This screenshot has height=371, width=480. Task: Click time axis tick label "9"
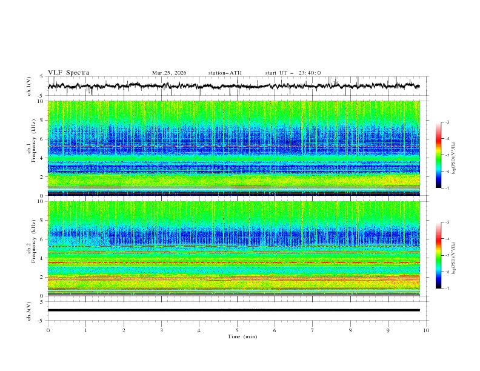[x=388, y=330]
